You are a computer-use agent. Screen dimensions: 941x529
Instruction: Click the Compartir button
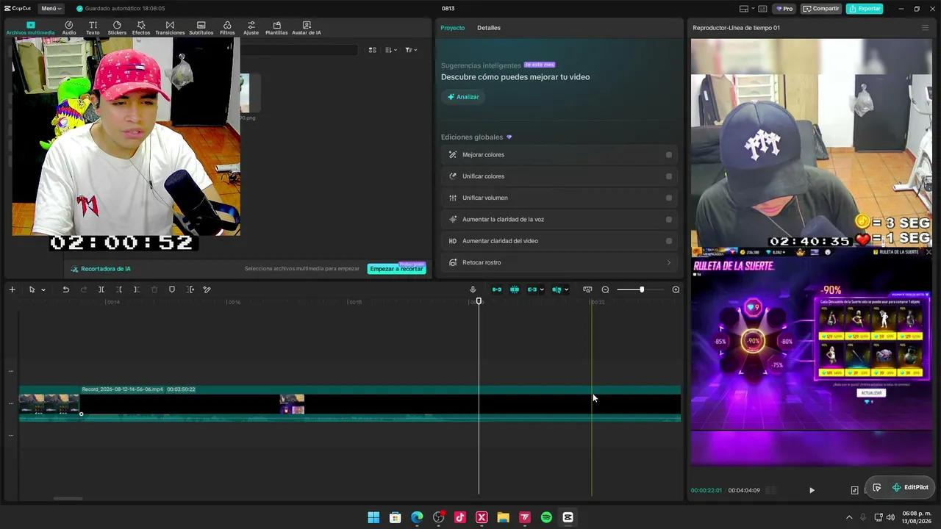(821, 9)
